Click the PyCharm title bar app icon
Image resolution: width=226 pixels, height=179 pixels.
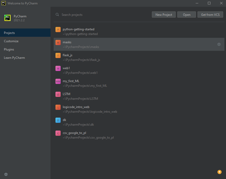(4, 3)
